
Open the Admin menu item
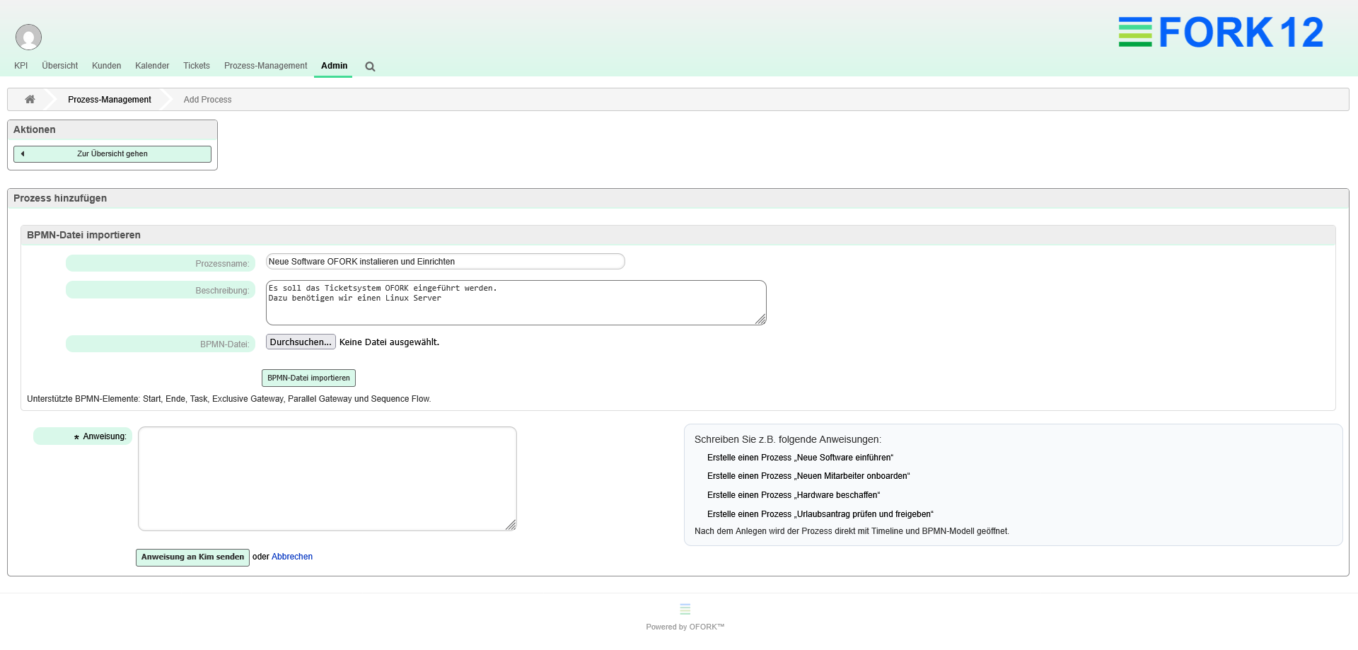(x=334, y=66)
